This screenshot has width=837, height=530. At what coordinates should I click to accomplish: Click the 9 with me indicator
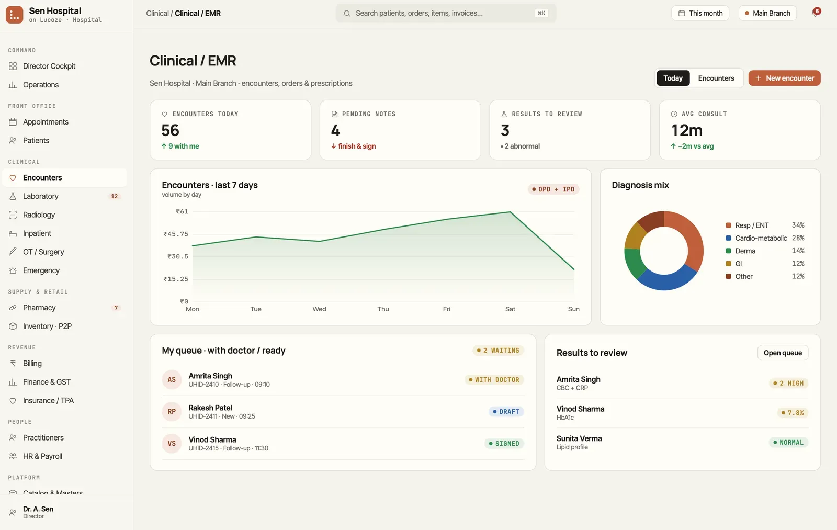[180, 146]
